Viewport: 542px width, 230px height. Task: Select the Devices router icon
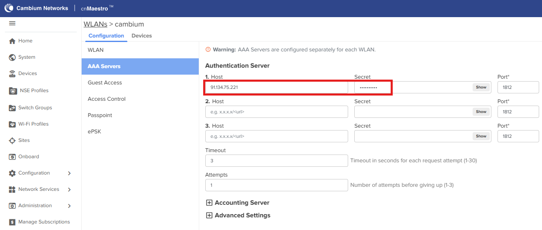12,73
